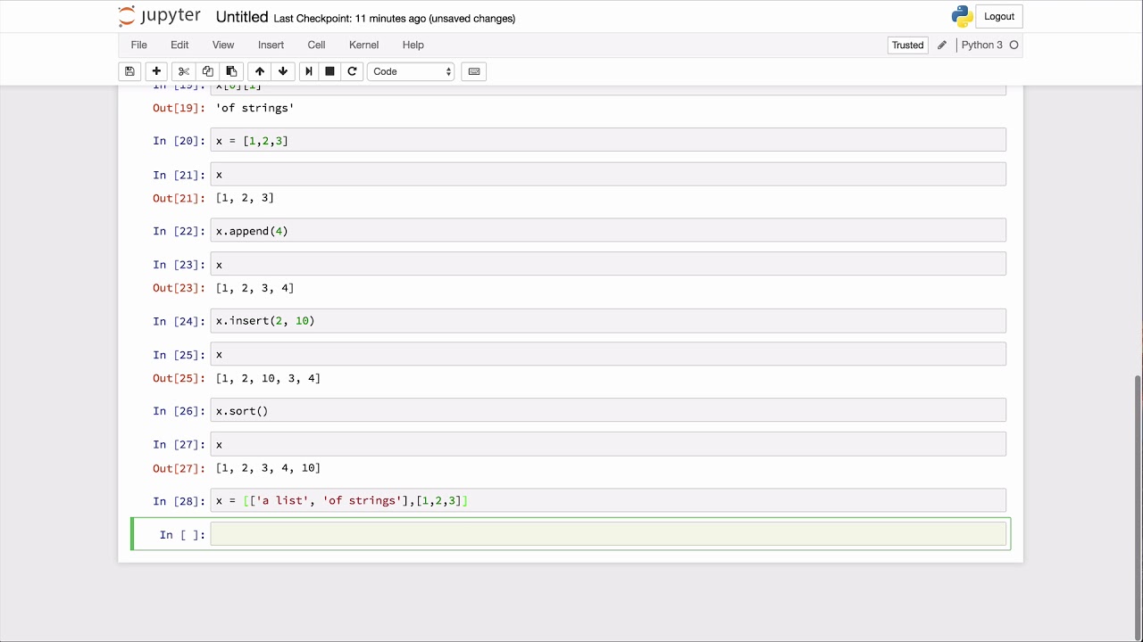This screenshot has width=1143, height=642.
Task: Open the Help menu
Action: tap(413, 45)
